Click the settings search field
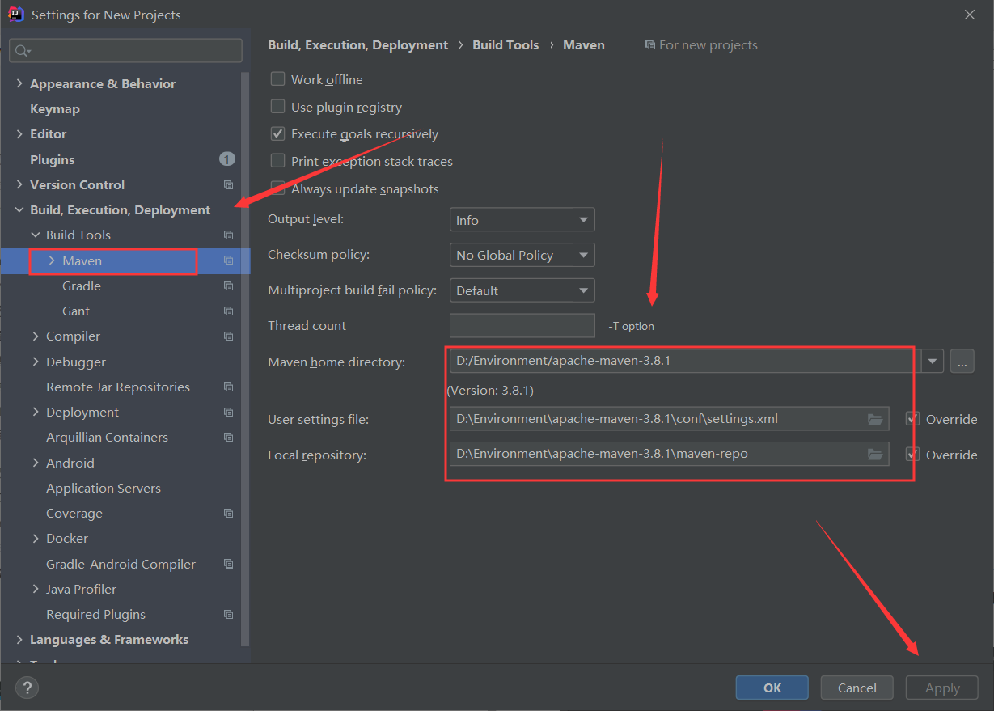Screen dimensions: 994x711 pyautogui.click(x=125, y=51)
